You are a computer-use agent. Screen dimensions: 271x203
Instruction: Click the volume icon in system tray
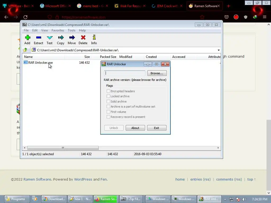pos(244,199)
